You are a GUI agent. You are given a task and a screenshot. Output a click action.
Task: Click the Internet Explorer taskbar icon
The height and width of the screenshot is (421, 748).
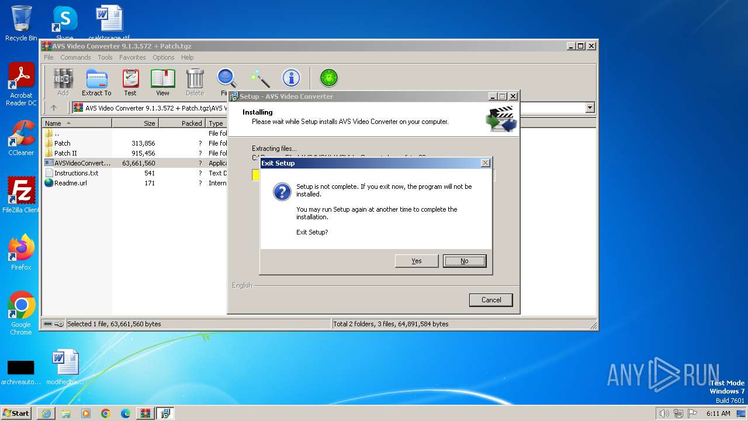[x=46, y=413]
